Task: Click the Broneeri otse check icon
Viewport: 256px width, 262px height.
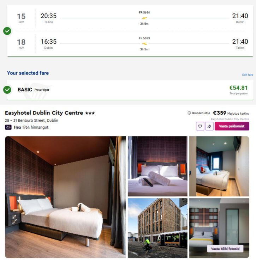Action: point(189,113)
